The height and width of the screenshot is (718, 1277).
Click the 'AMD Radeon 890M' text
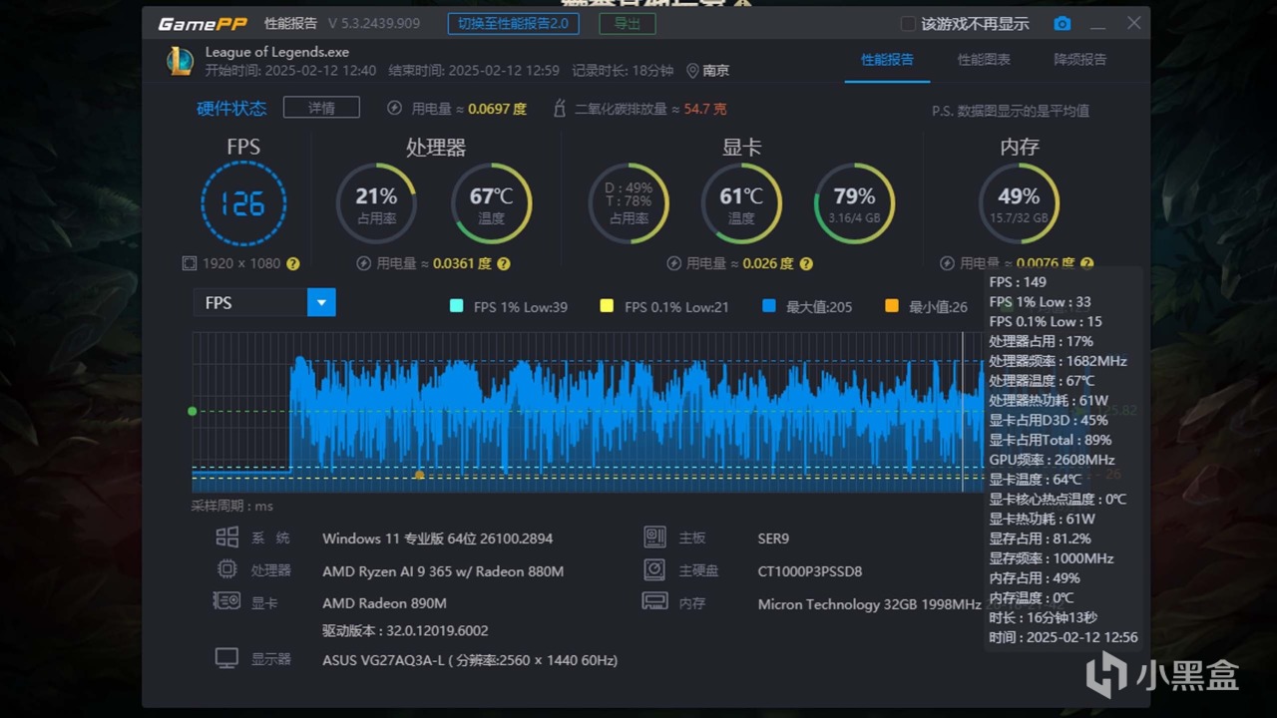(x=384, y=603)
